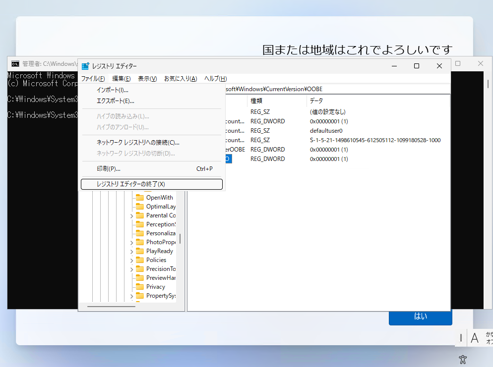The height and width of the screenshot is (367, 493).
Task: Select the Parental Controls folder icon
Action: 140,215
